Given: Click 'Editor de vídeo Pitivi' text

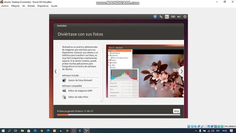Looking at the screenshot, I should 78,97.
